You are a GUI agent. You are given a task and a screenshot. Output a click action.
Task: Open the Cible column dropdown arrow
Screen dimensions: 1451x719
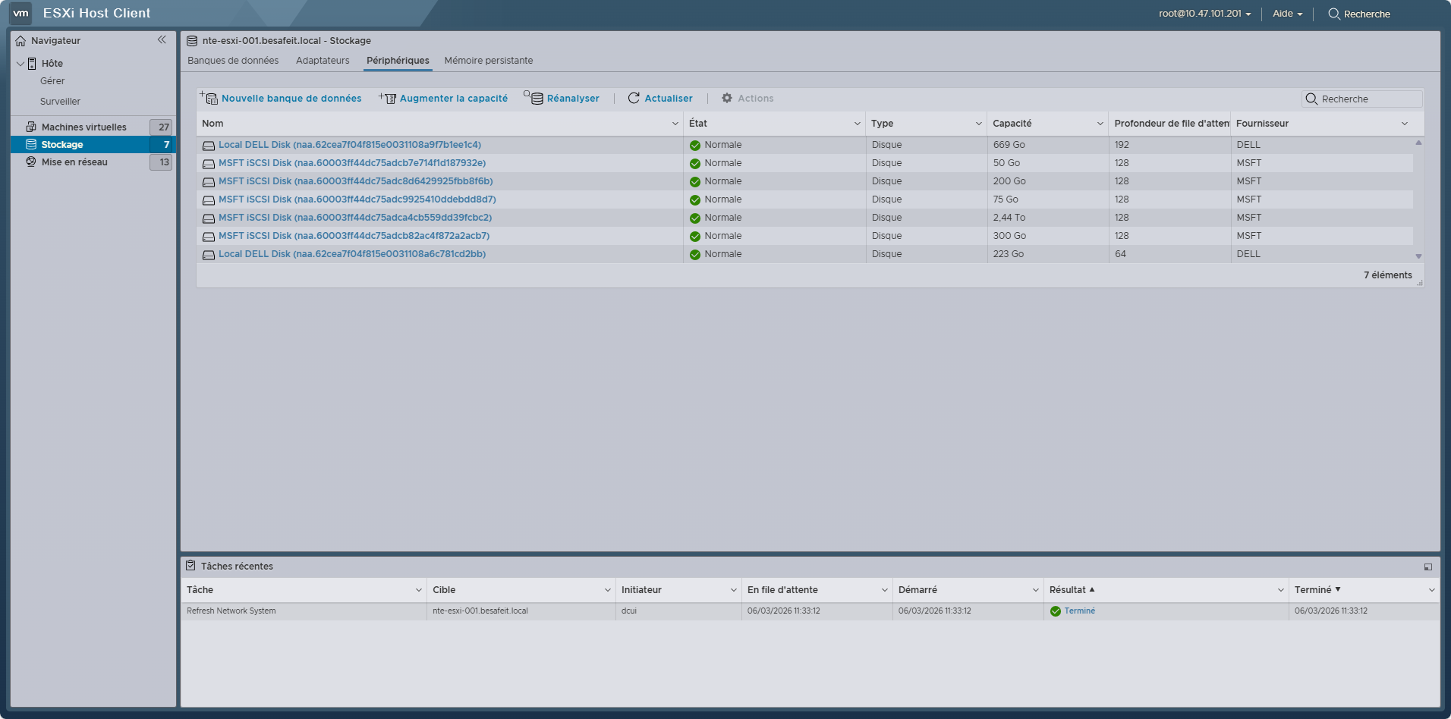tap(608, 590)
